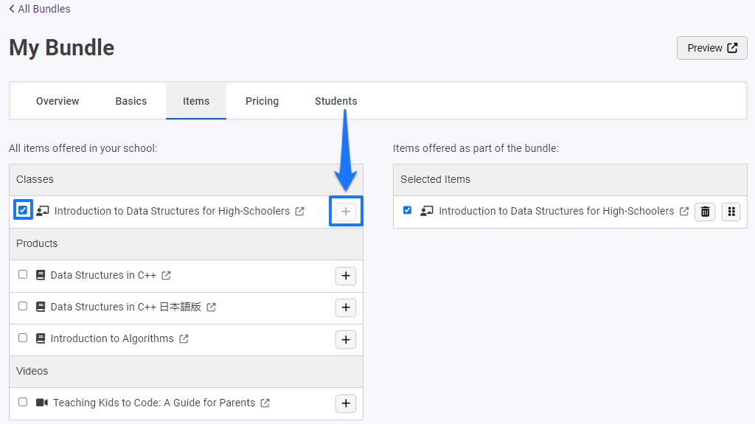Click the Data Structures in C++ product name
Screen dimensions: 755x424
(x=103, y=275)
